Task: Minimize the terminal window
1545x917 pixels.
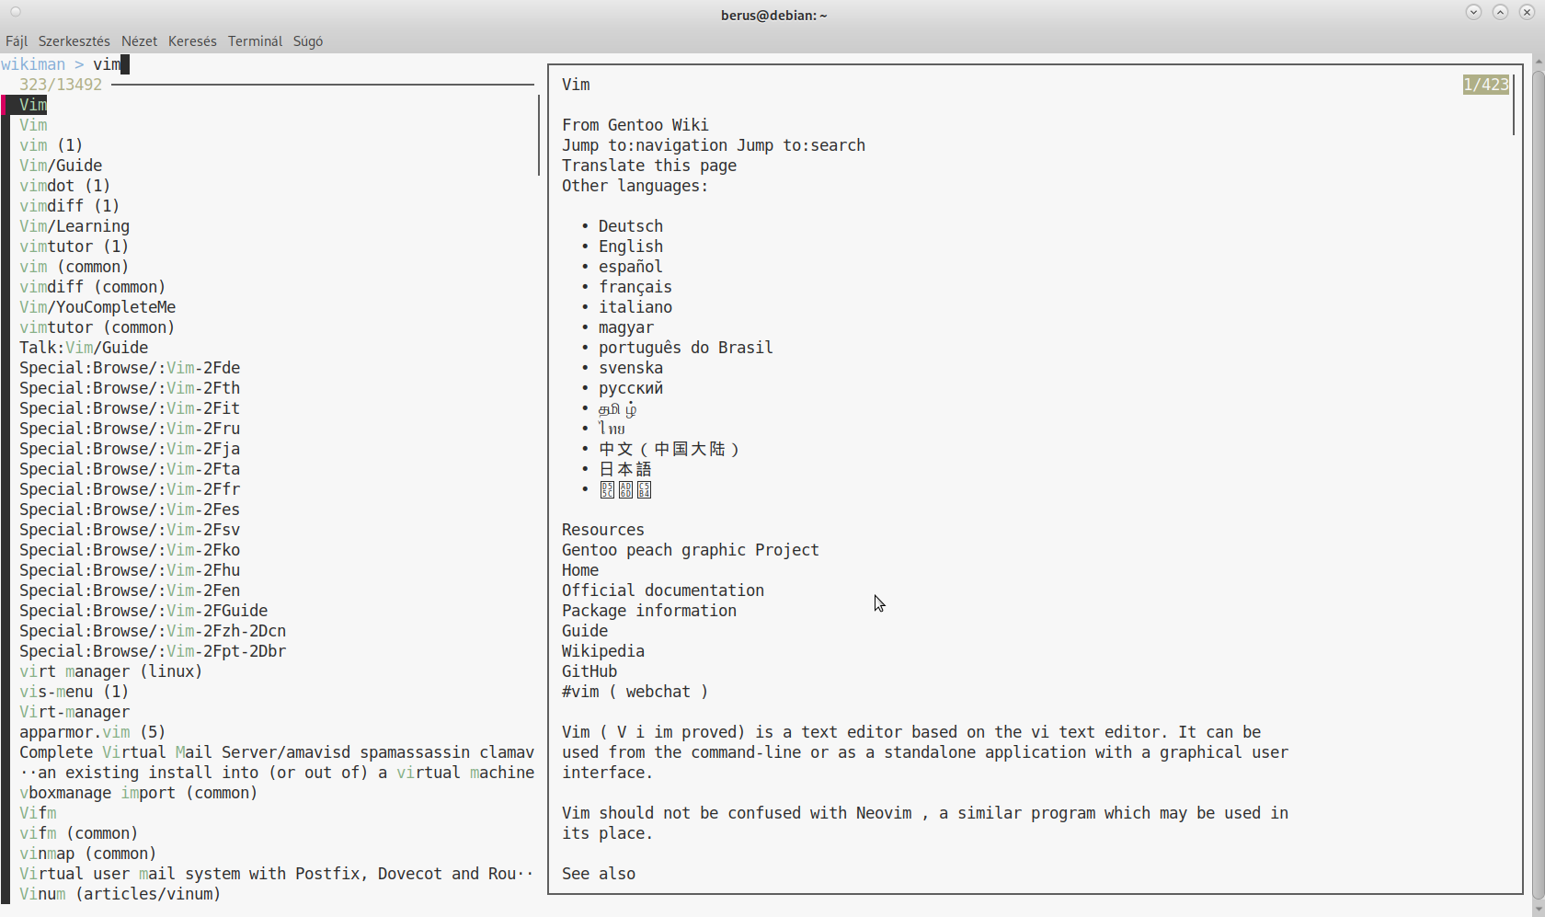Action: click(x=1473, y=12)
